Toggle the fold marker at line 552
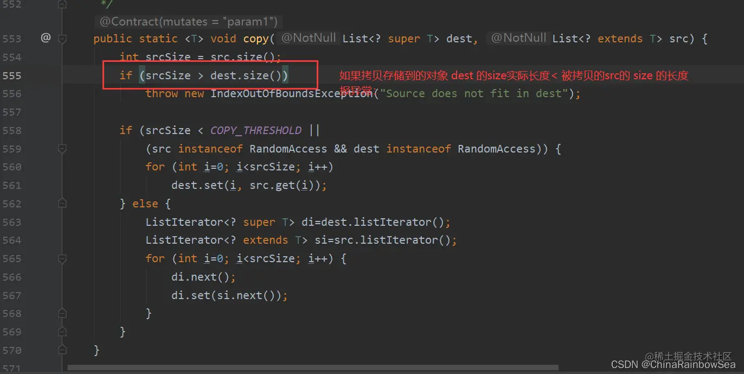The height and width of the screenshot is (374, 744). click(62, 5)
